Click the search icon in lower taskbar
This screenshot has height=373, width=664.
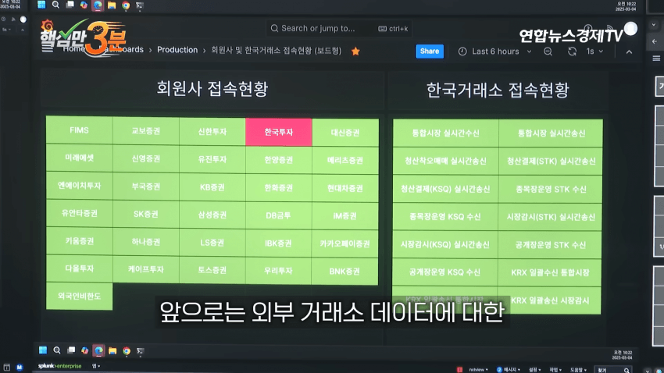pos(57,350)
